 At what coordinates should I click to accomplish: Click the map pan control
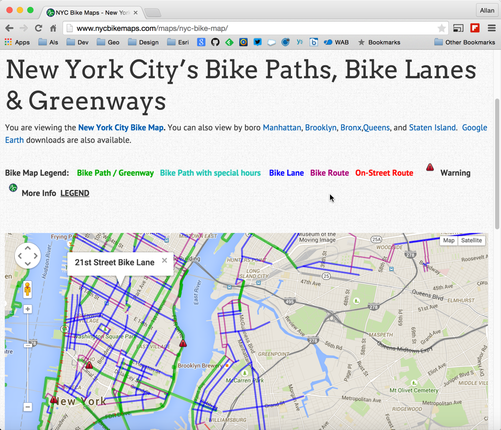tap(28, 255)
